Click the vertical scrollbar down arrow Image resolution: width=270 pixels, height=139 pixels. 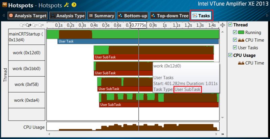pyautogui.click(x=222, y=118)
